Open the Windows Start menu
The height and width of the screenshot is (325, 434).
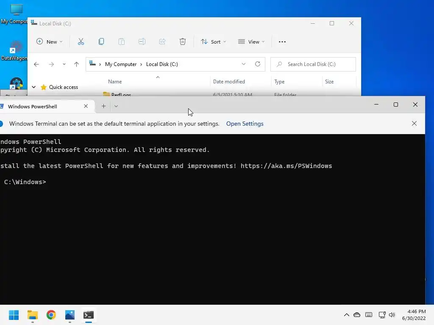point(14,315)
